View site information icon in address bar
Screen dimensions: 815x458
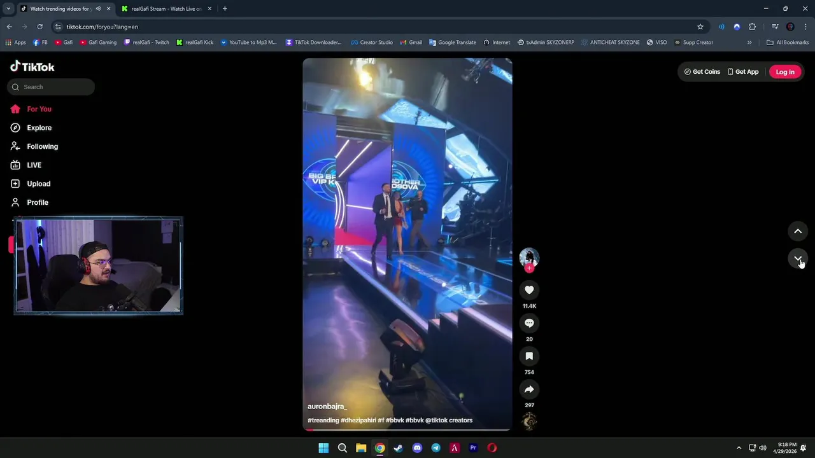58,27
